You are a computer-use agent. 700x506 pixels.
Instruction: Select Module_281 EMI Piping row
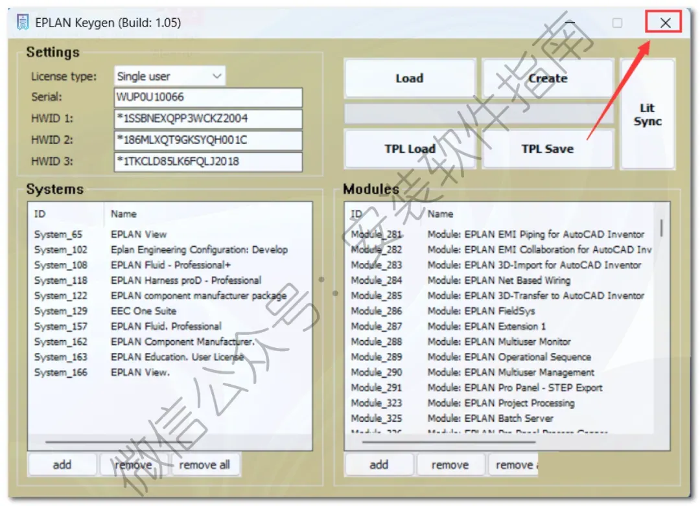[x=500, y=235]
